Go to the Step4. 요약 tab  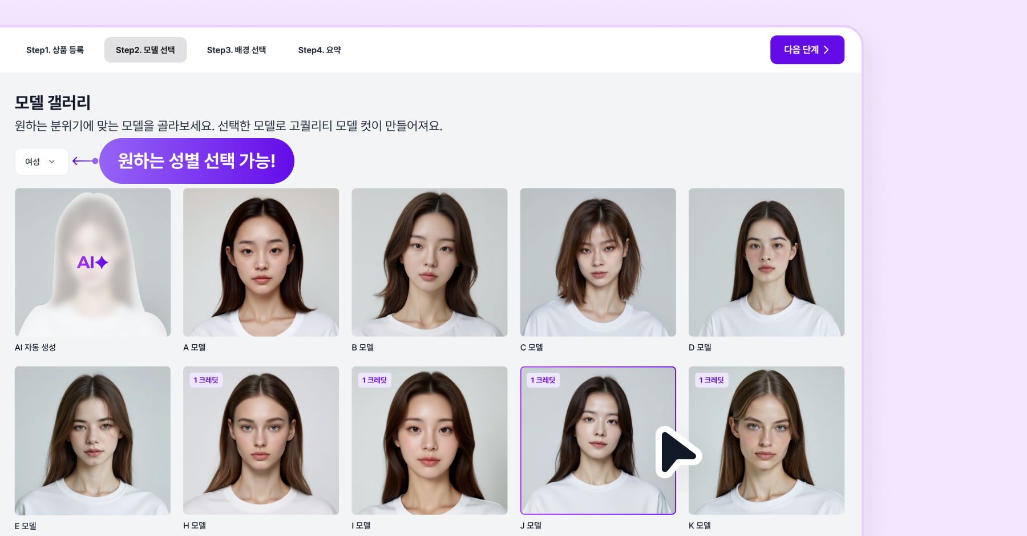[x=320, y=50]
